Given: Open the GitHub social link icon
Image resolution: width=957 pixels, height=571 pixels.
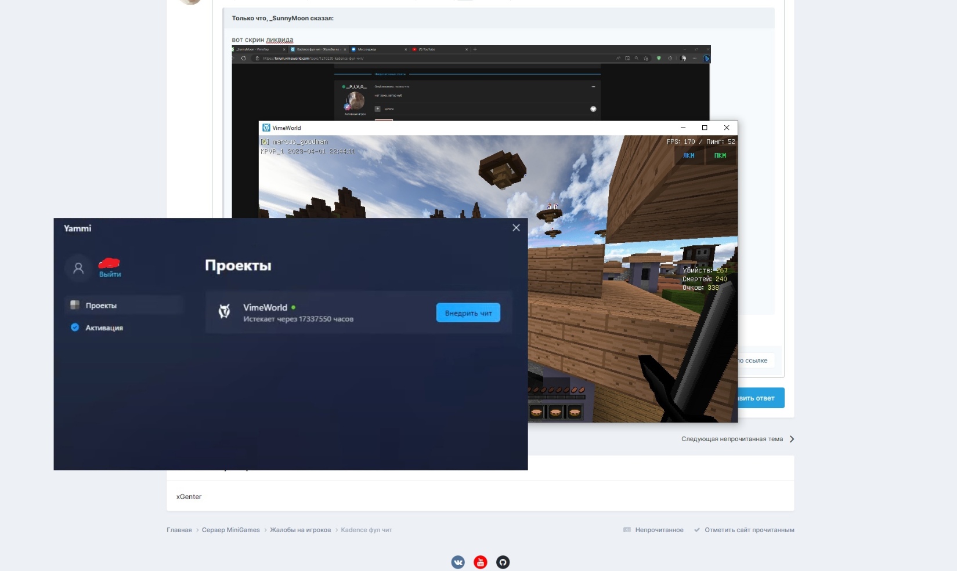Looking at the screenshot, I should [x=503, y=562].
